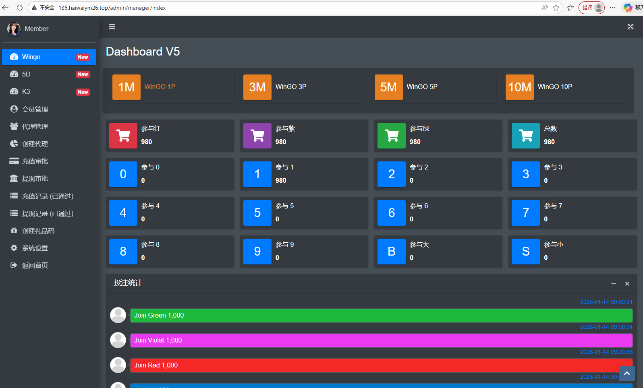This screenshot has height=388, width=643.
Task: Click the teal 总数 cart icon
Action: [526, 136]
